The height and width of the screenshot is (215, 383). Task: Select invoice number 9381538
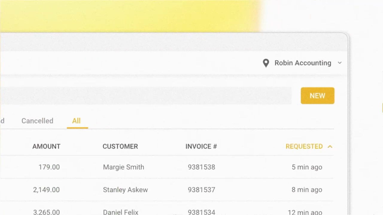(x=201, y=167)
